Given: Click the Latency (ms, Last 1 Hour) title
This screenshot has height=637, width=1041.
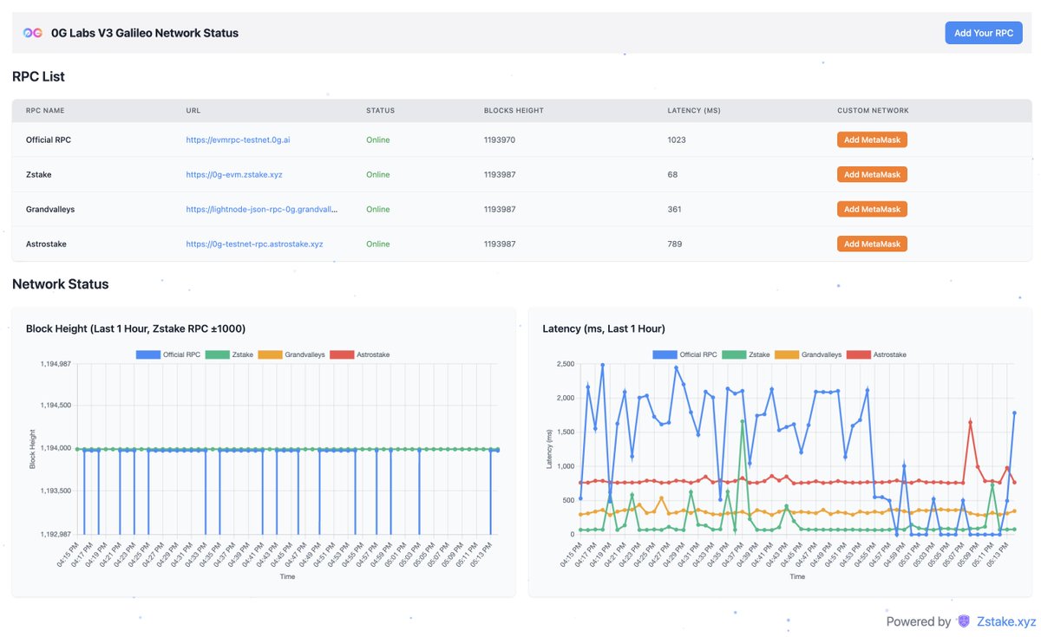Looking at the screenshot, I should [606, 328].
